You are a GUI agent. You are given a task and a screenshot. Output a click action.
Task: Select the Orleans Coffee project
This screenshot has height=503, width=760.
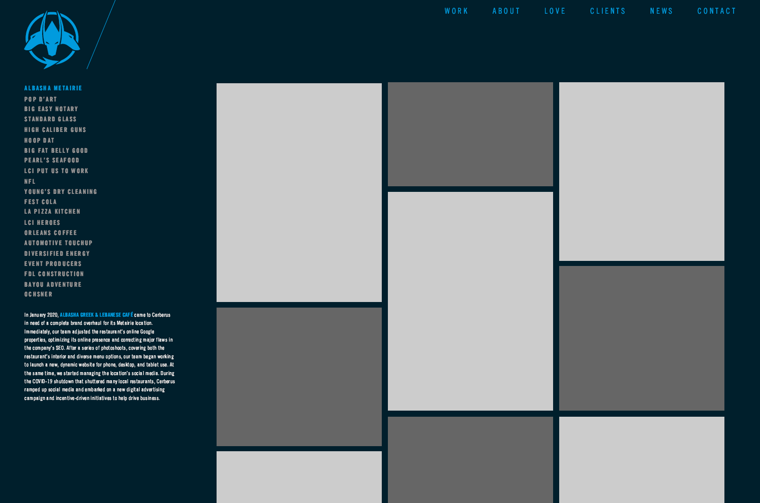[x=50, y=233]
